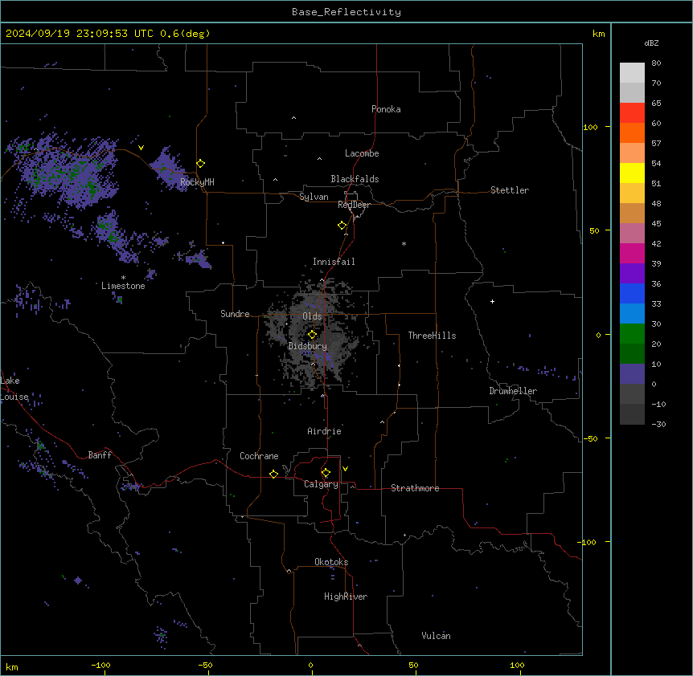Click the Limestone label

click(x=123, y=286)
